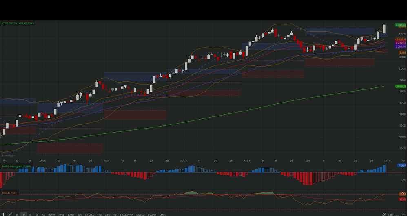Click the Οκτ 6 date axis label

click(387, 161)
